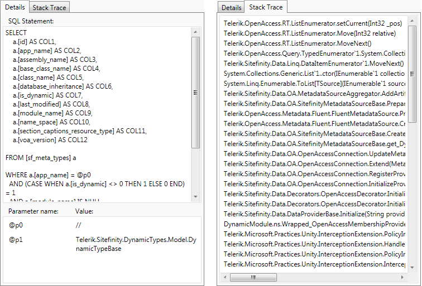This screenshot has width=422, height=286.
Task: Click the stack trace horizontal scrollbar thumb
Action: tap(253, 277)
